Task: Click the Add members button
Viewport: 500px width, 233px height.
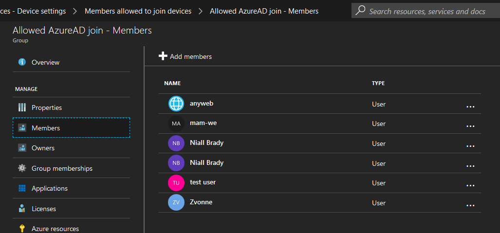Action: 185,56
